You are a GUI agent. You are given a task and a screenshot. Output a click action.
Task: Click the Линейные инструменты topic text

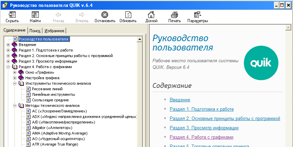point(53,94)
